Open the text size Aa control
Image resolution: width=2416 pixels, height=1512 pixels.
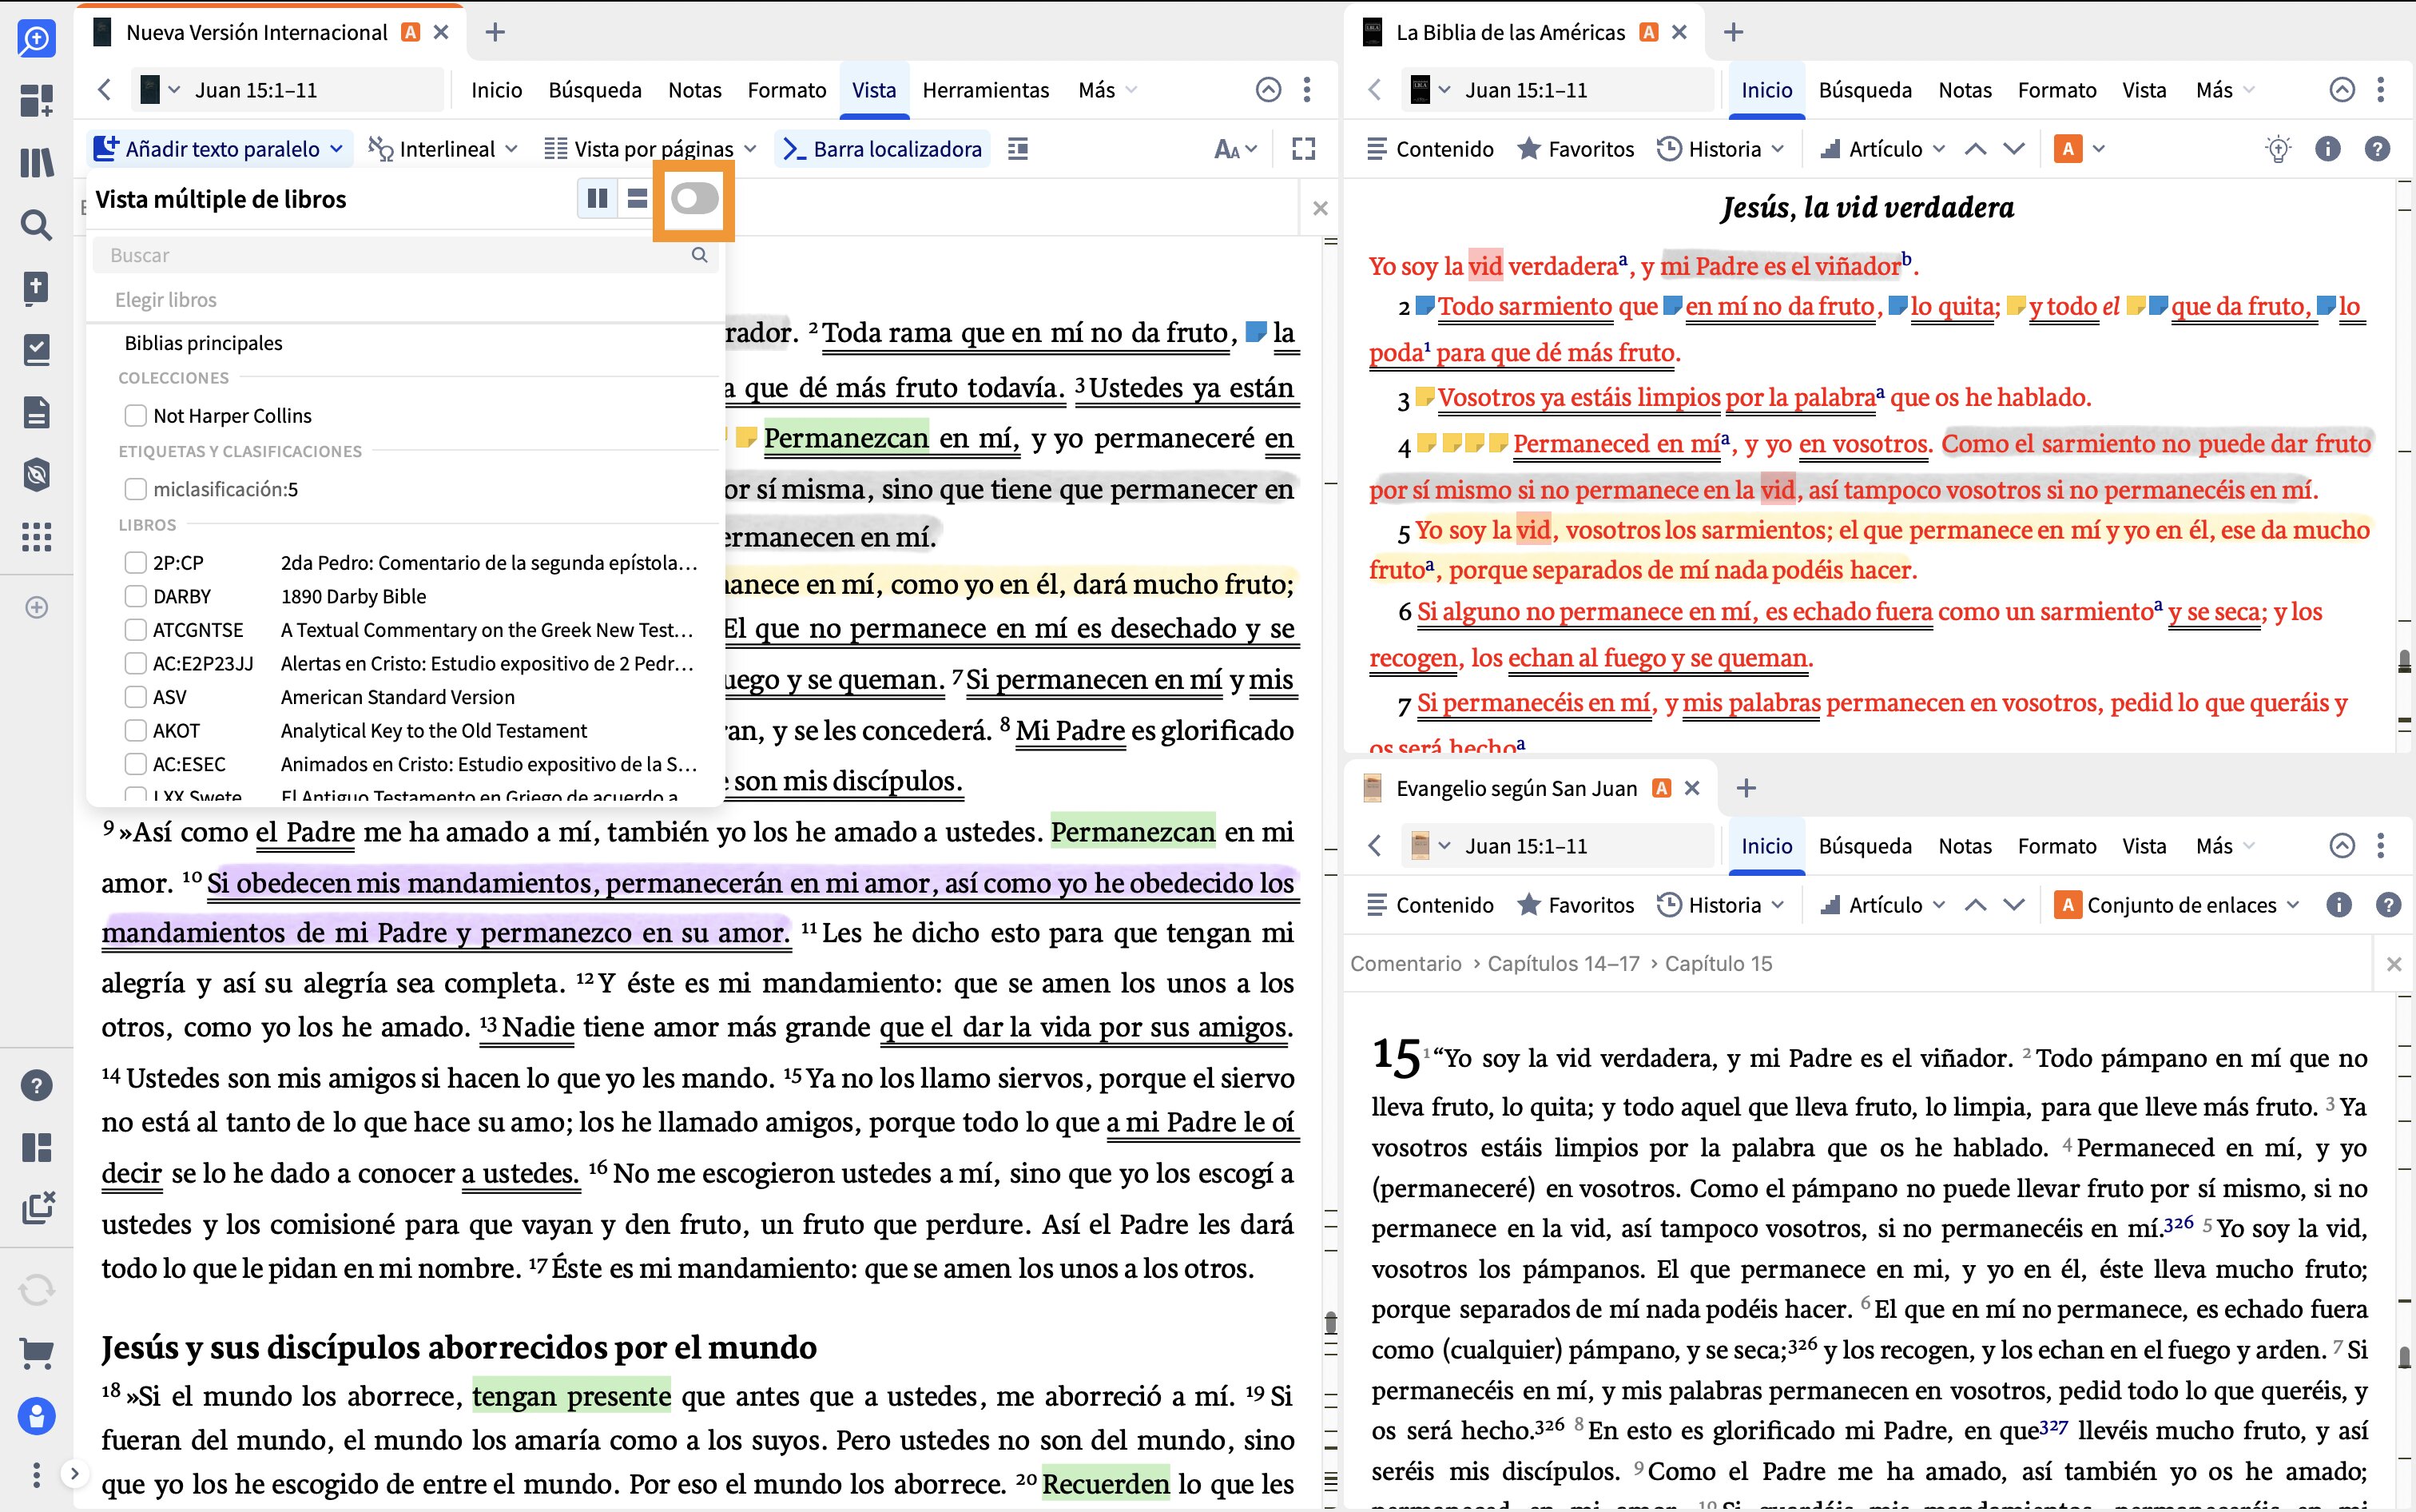pyautogui.click(x=1234, y=149)
